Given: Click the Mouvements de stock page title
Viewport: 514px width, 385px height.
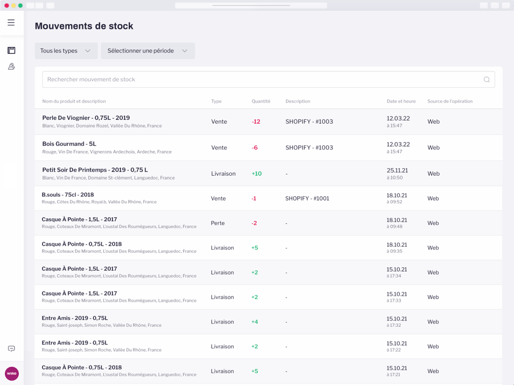Looking at the screenshot, I should pyautogui.click(x=84, y=26).
